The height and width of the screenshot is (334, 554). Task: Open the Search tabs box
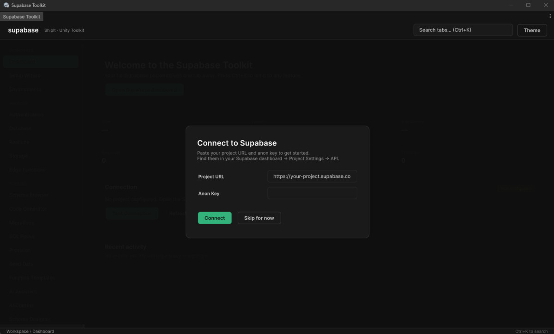[x=463, y=30]
